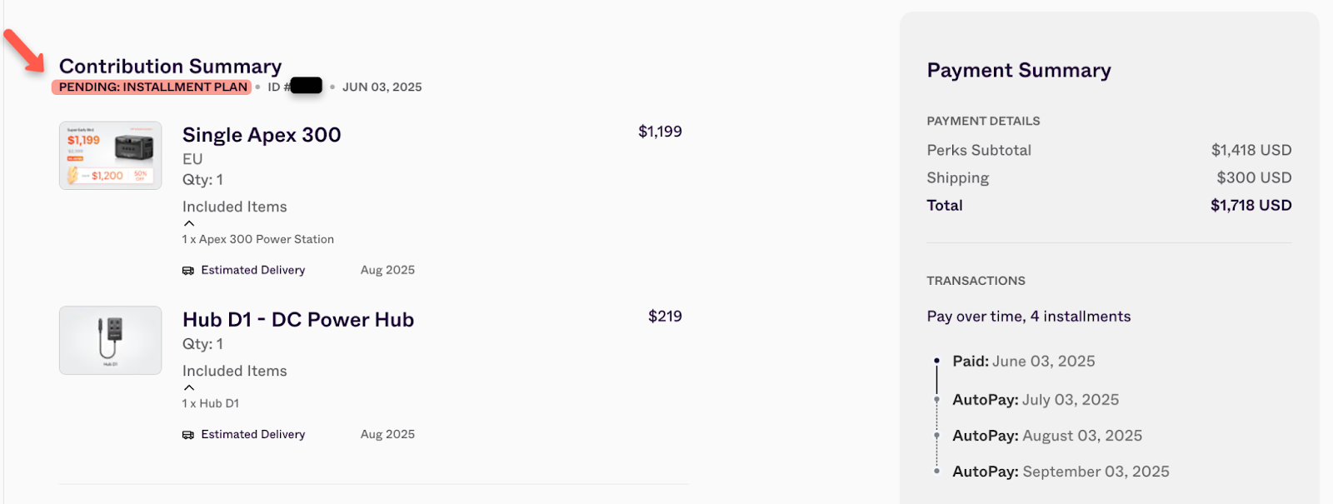Select the AutoPay August 03, 2025 marker

pyautogui.click(x=936, y=436)
